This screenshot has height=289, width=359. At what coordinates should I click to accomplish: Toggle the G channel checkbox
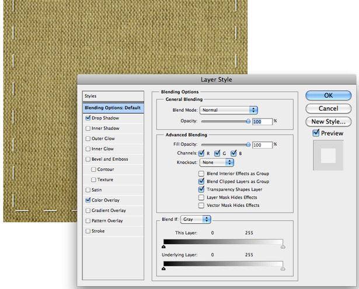217,153
